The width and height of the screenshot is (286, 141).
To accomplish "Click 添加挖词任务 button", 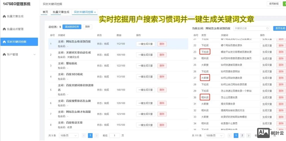I will click(72, 27).
